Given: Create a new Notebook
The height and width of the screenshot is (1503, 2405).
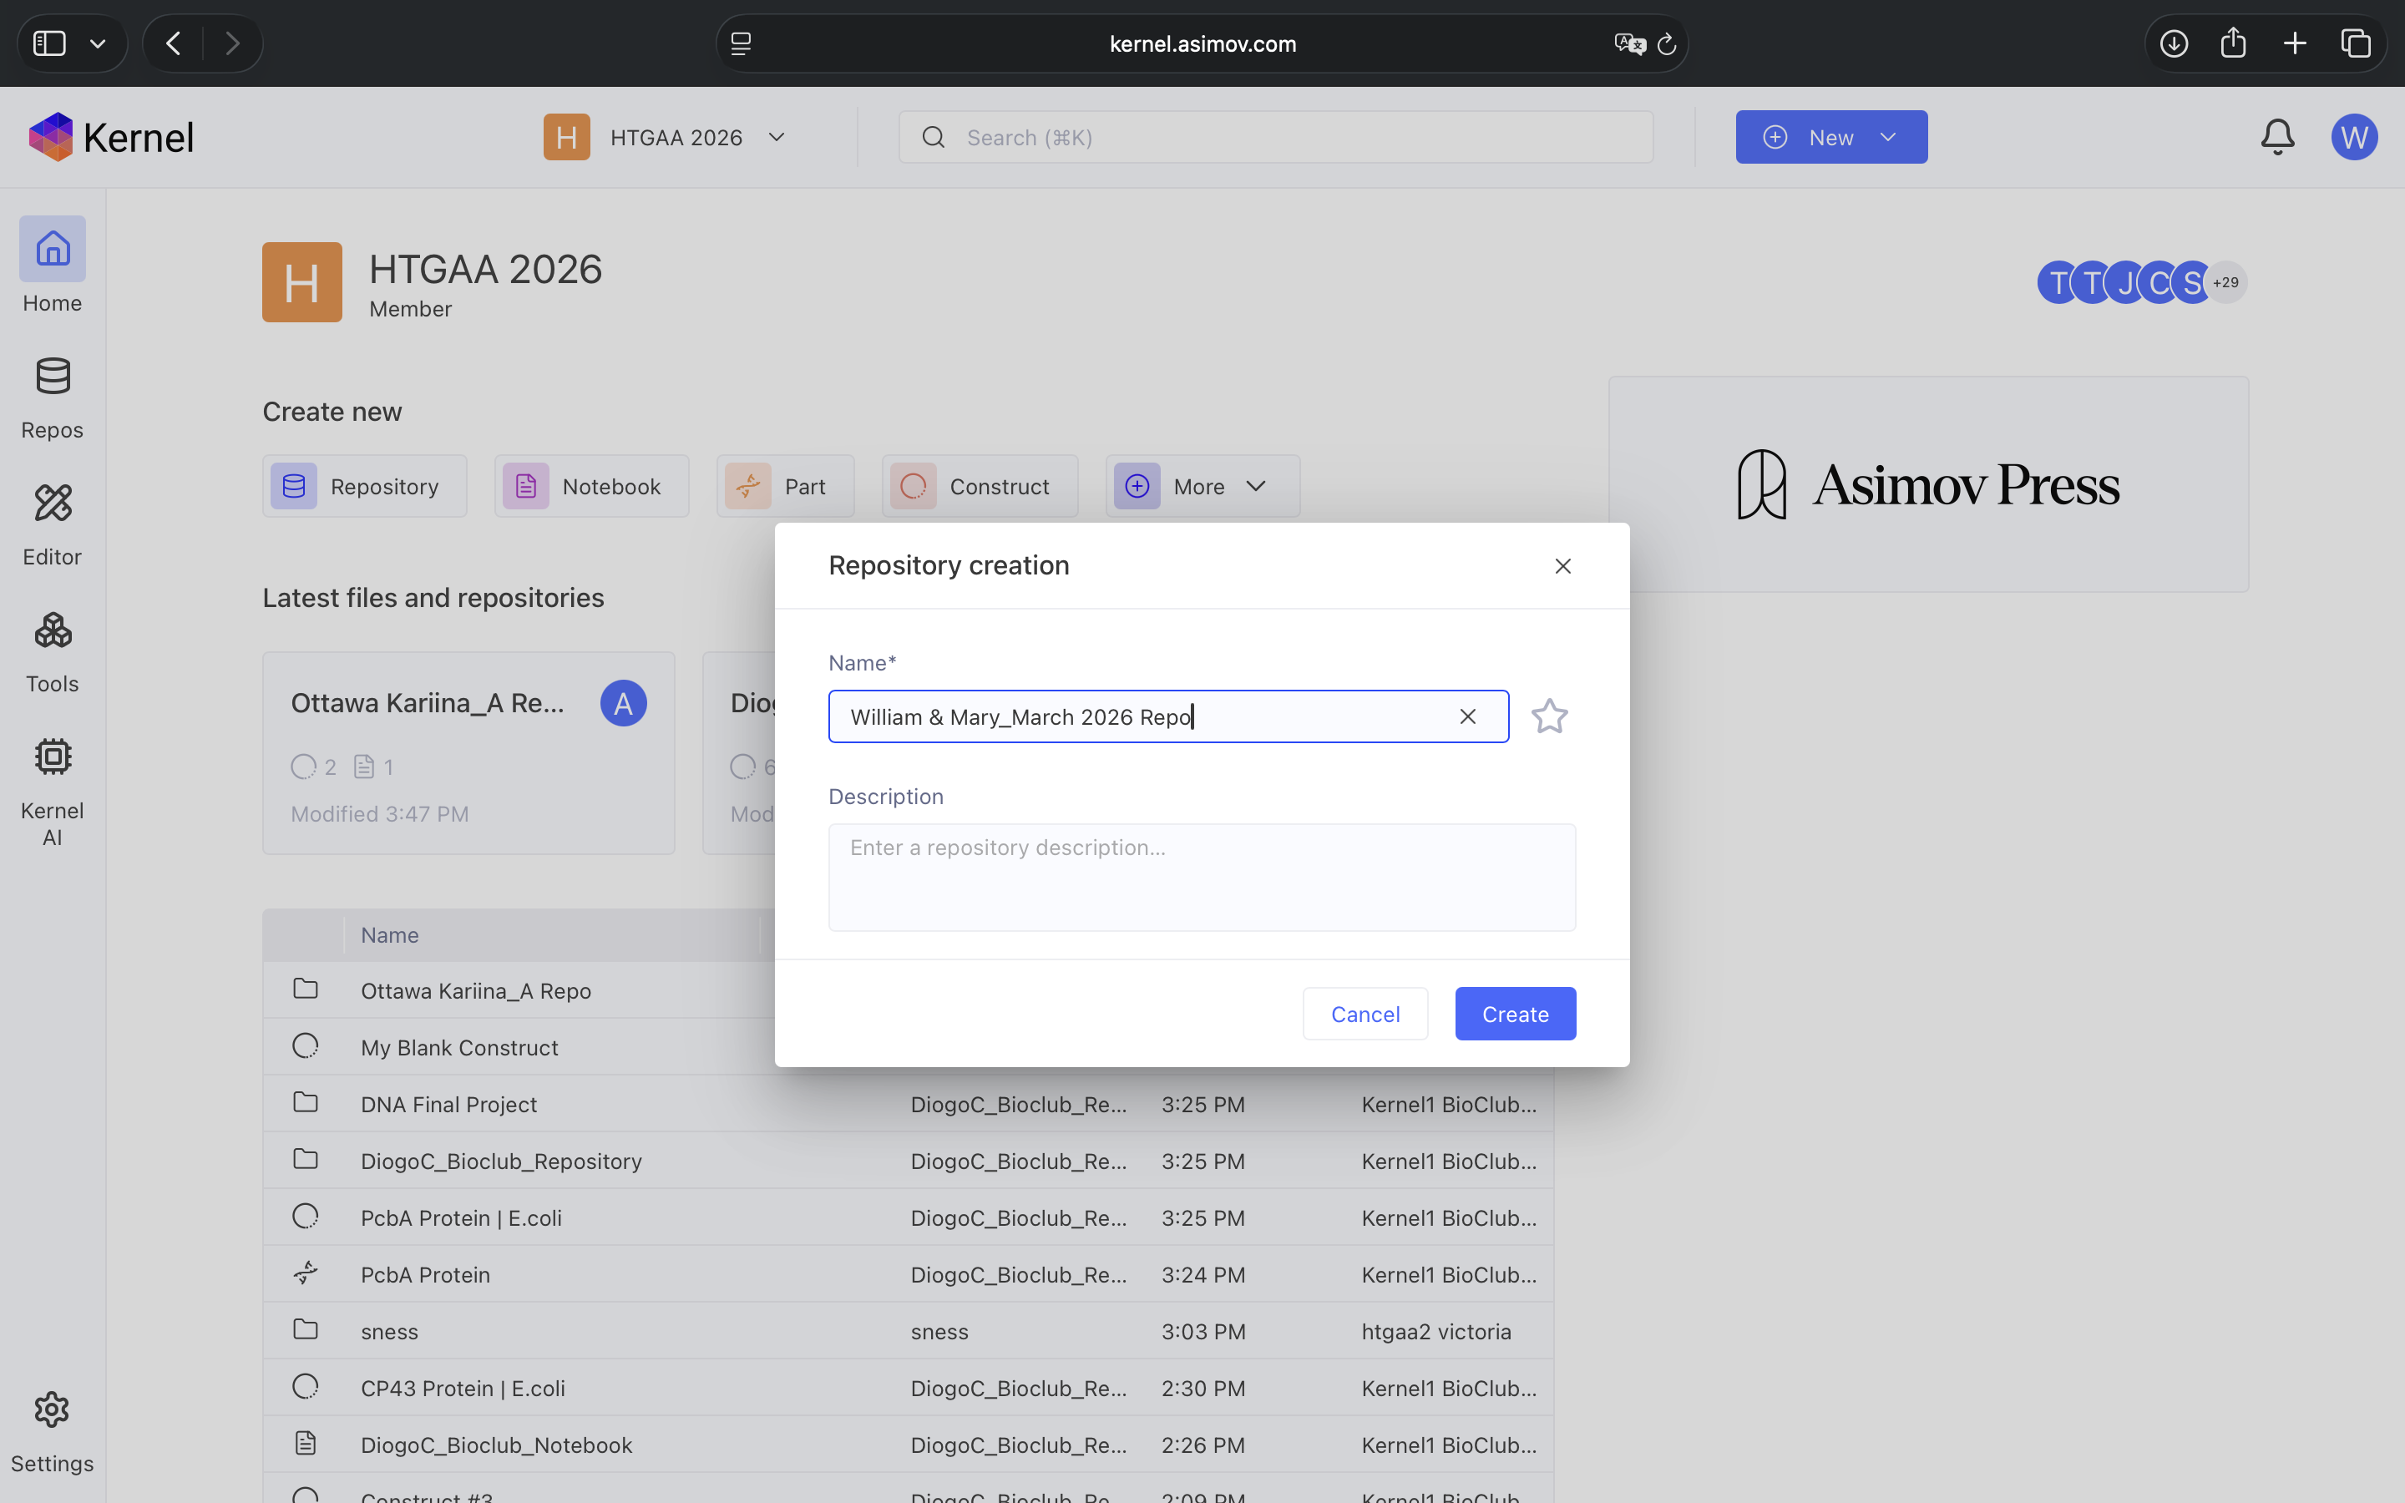Looking at the screenshot, I should (x=591, y=486).
